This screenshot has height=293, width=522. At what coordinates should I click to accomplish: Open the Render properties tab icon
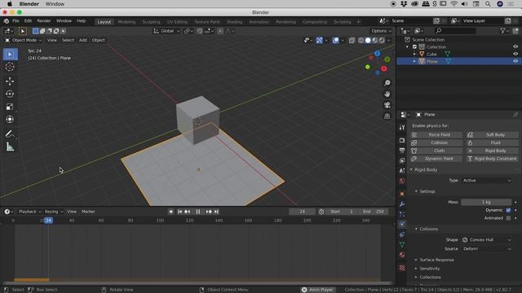point(402,140)
